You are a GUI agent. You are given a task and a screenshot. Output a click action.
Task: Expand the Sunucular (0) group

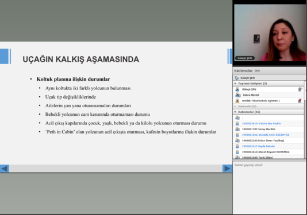click(x=235, y=106)
